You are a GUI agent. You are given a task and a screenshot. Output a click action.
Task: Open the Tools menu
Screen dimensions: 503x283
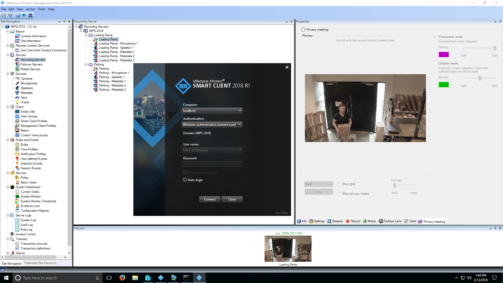41,9
